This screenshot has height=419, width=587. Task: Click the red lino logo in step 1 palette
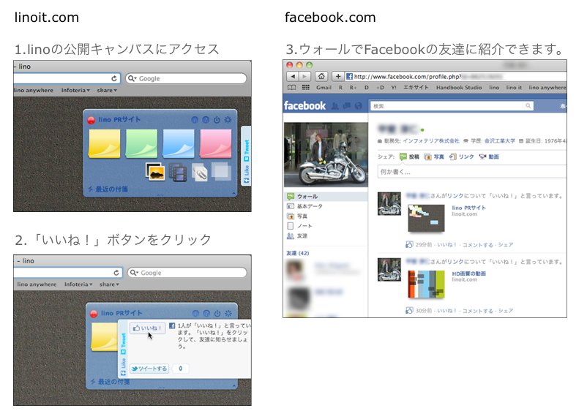[91, 120]
